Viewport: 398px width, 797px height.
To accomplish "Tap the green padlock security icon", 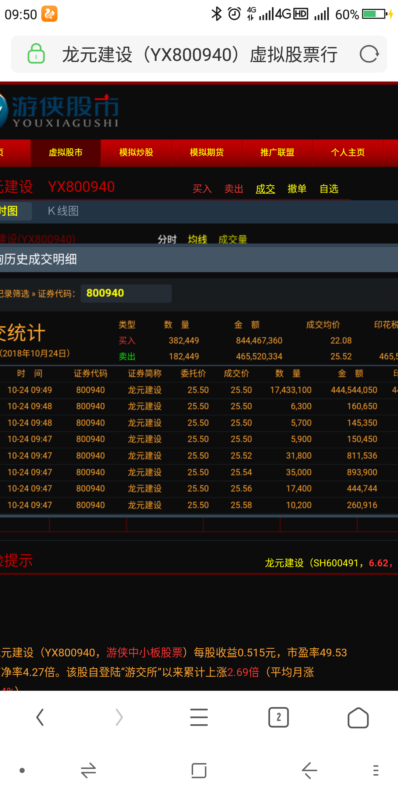I will tap(36, 54).
